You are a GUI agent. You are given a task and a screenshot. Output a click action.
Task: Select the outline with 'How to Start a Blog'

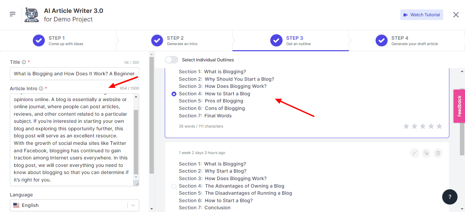click(174, 94)
